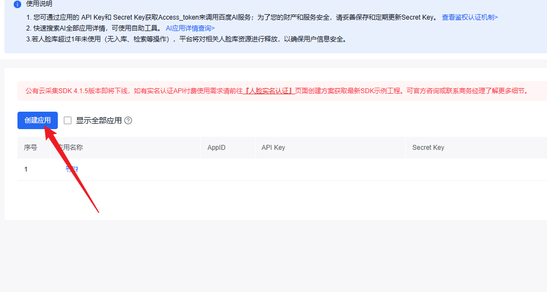Follow the 人脸实名认证 link in red notice
This screenshot has width=547, height=292.
(269, 91)
